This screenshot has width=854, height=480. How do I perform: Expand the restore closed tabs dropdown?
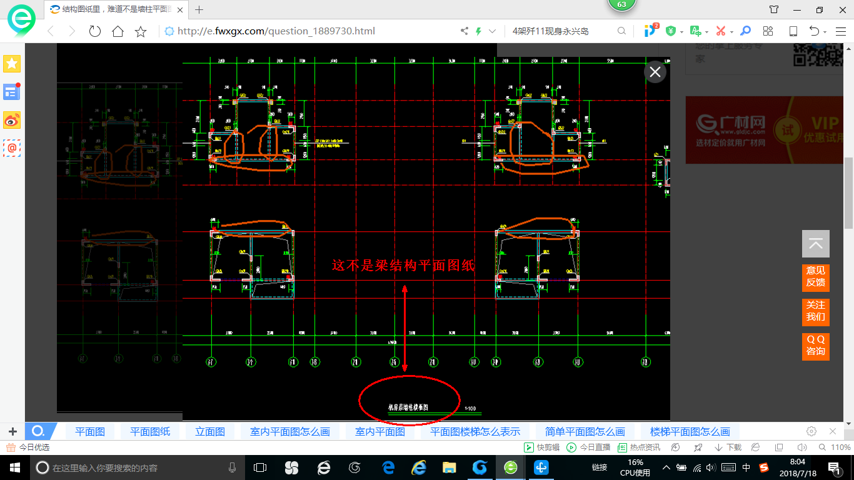point(825,32)
